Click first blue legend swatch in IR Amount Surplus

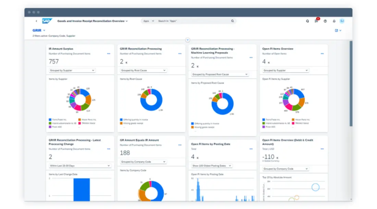click(50, 120)
